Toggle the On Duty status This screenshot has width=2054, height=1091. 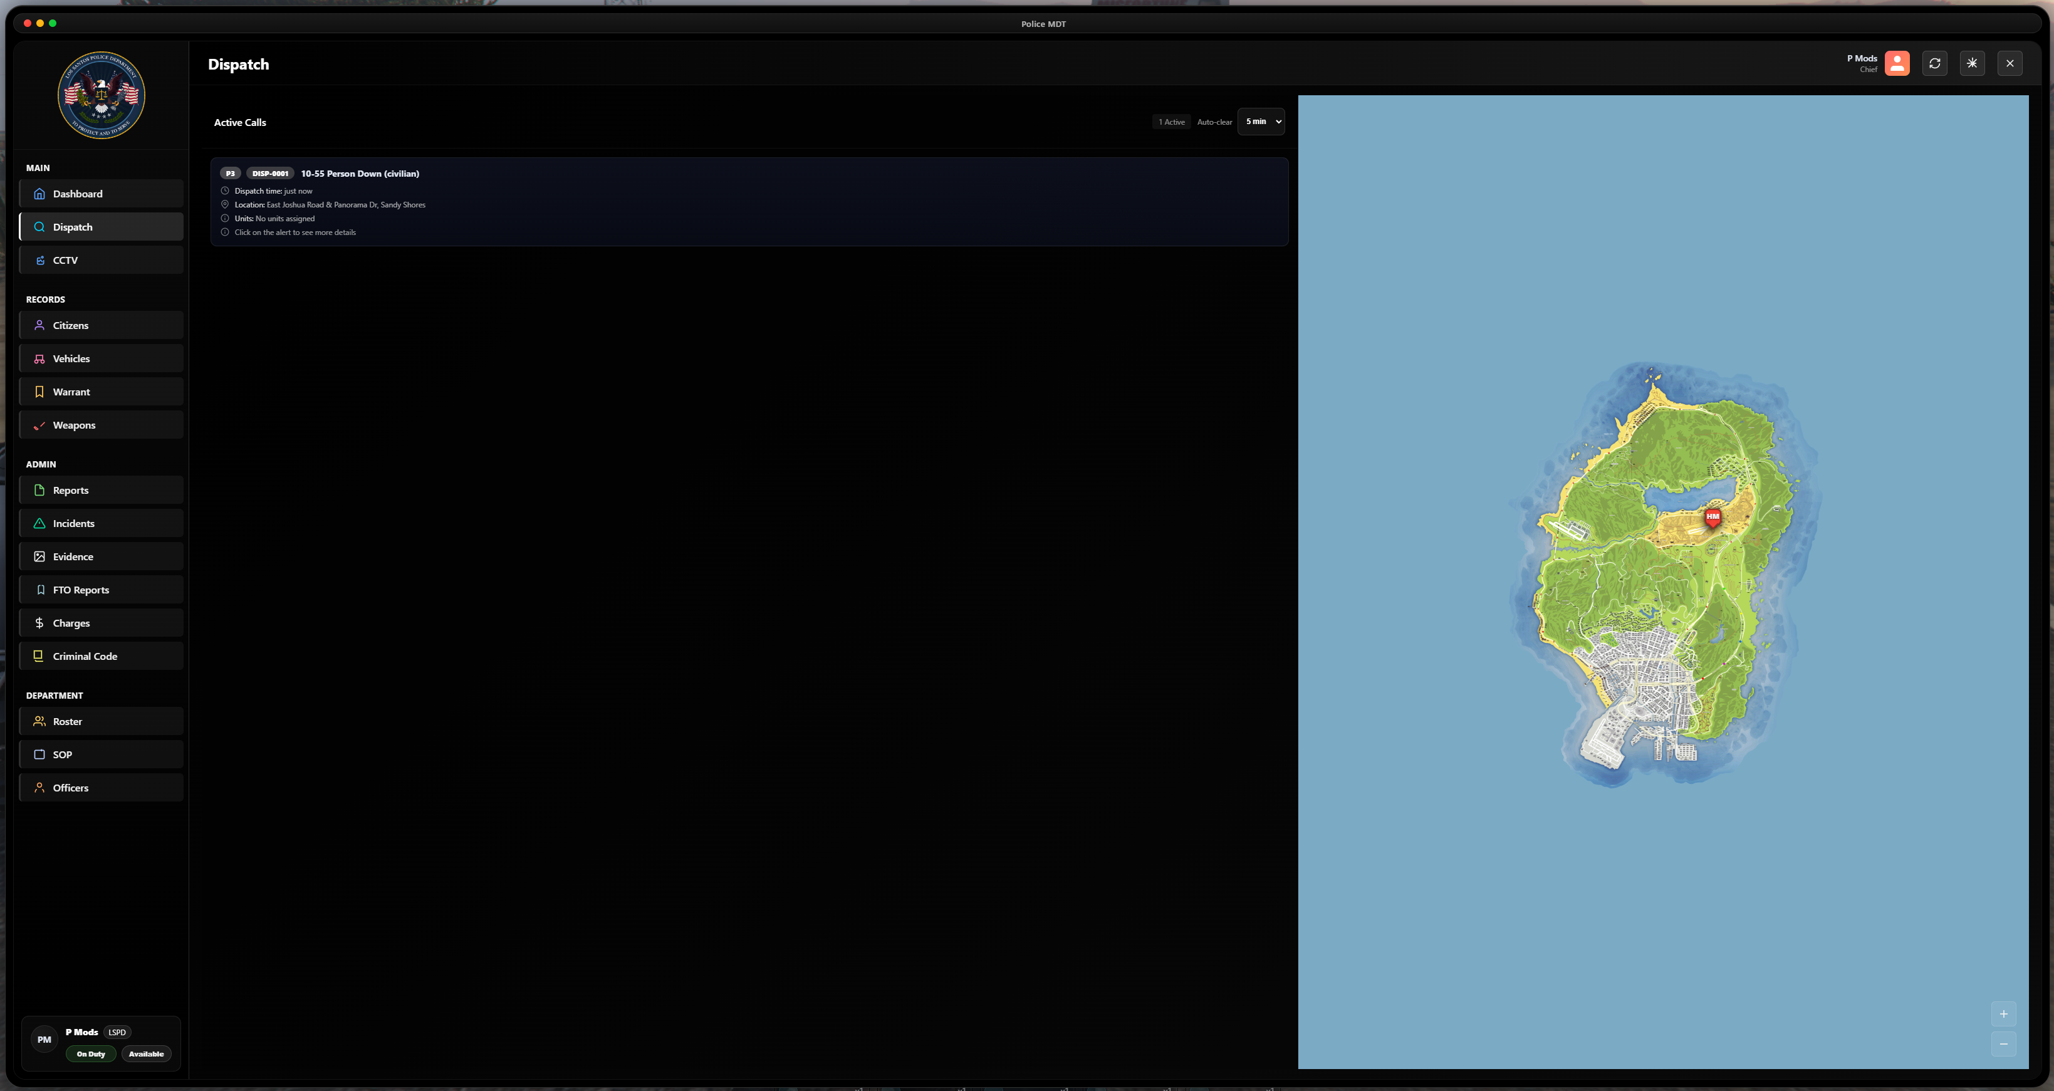coord(91,1054)
